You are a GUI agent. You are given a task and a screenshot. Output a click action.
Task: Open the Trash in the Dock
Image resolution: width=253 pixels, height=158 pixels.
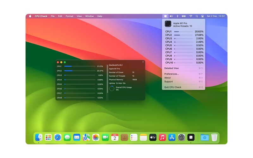(214, 137)
